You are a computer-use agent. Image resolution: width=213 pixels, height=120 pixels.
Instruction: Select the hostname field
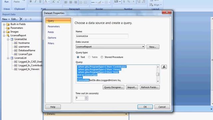coord(24,43)
